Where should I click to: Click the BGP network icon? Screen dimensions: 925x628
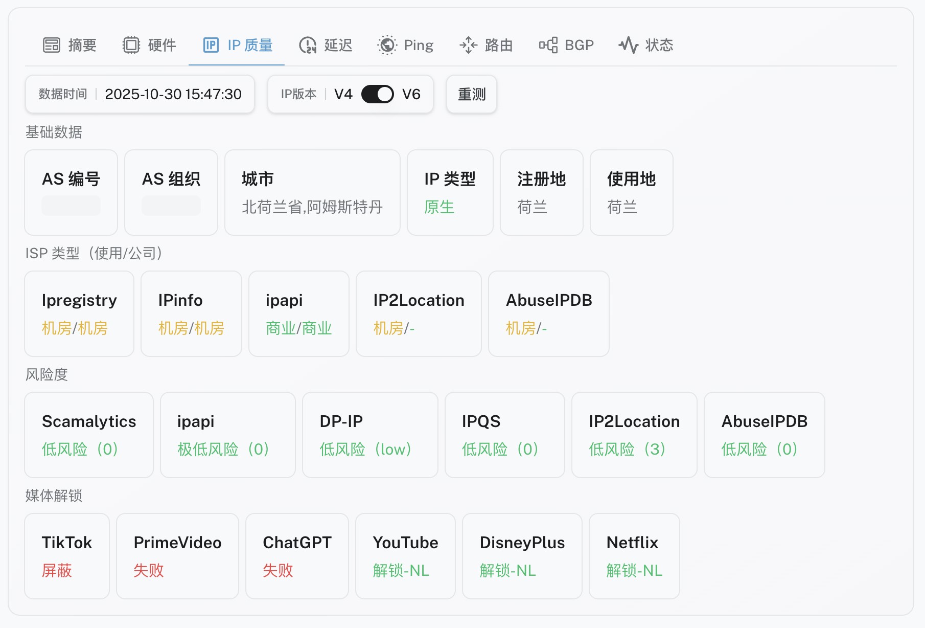point(548,45)
